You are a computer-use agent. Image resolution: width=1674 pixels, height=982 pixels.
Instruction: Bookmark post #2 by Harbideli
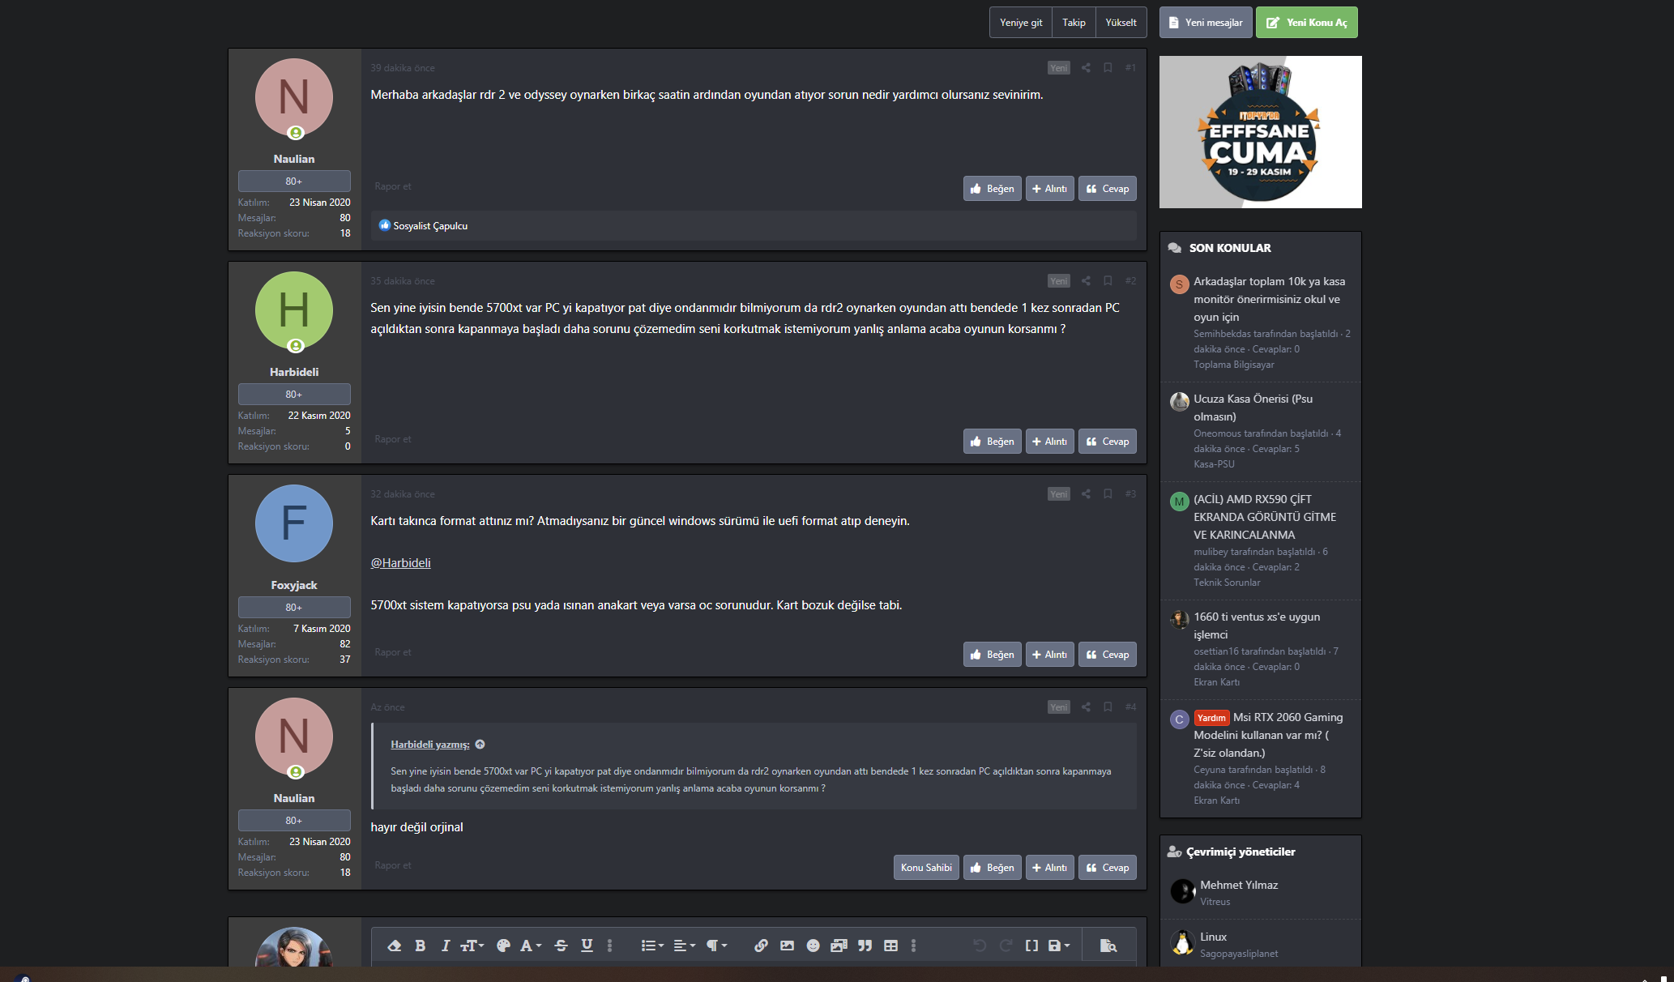1108,281
